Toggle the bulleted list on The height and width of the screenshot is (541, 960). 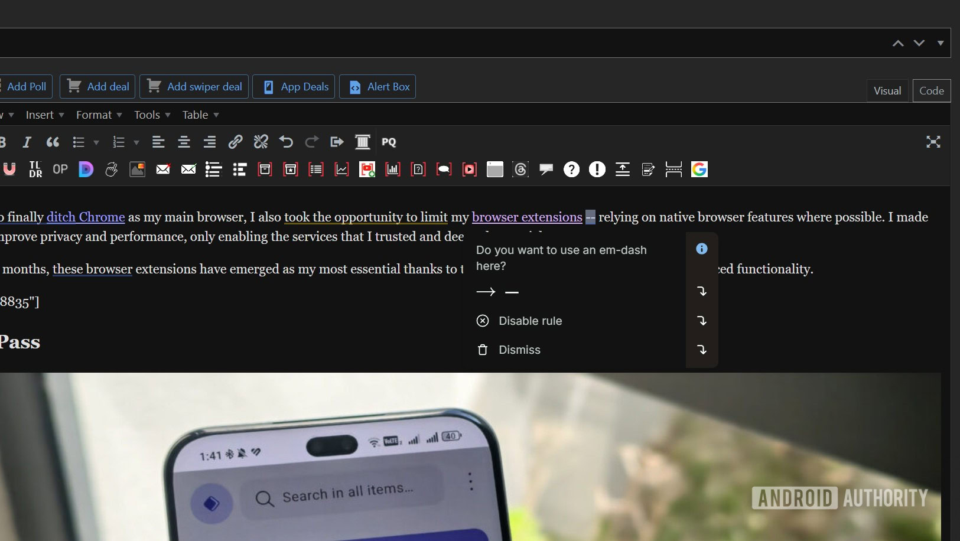(x=77, y=142)
